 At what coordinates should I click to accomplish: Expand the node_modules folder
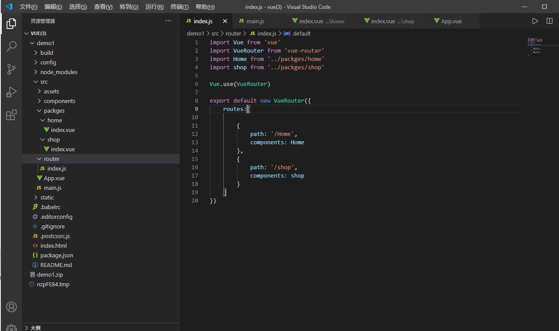(x=101, y=72)
